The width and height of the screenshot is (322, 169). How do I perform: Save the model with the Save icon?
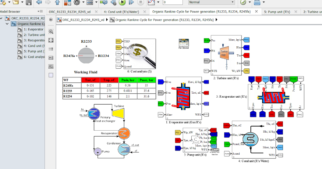pyautogui.click(x=28, y=3)
